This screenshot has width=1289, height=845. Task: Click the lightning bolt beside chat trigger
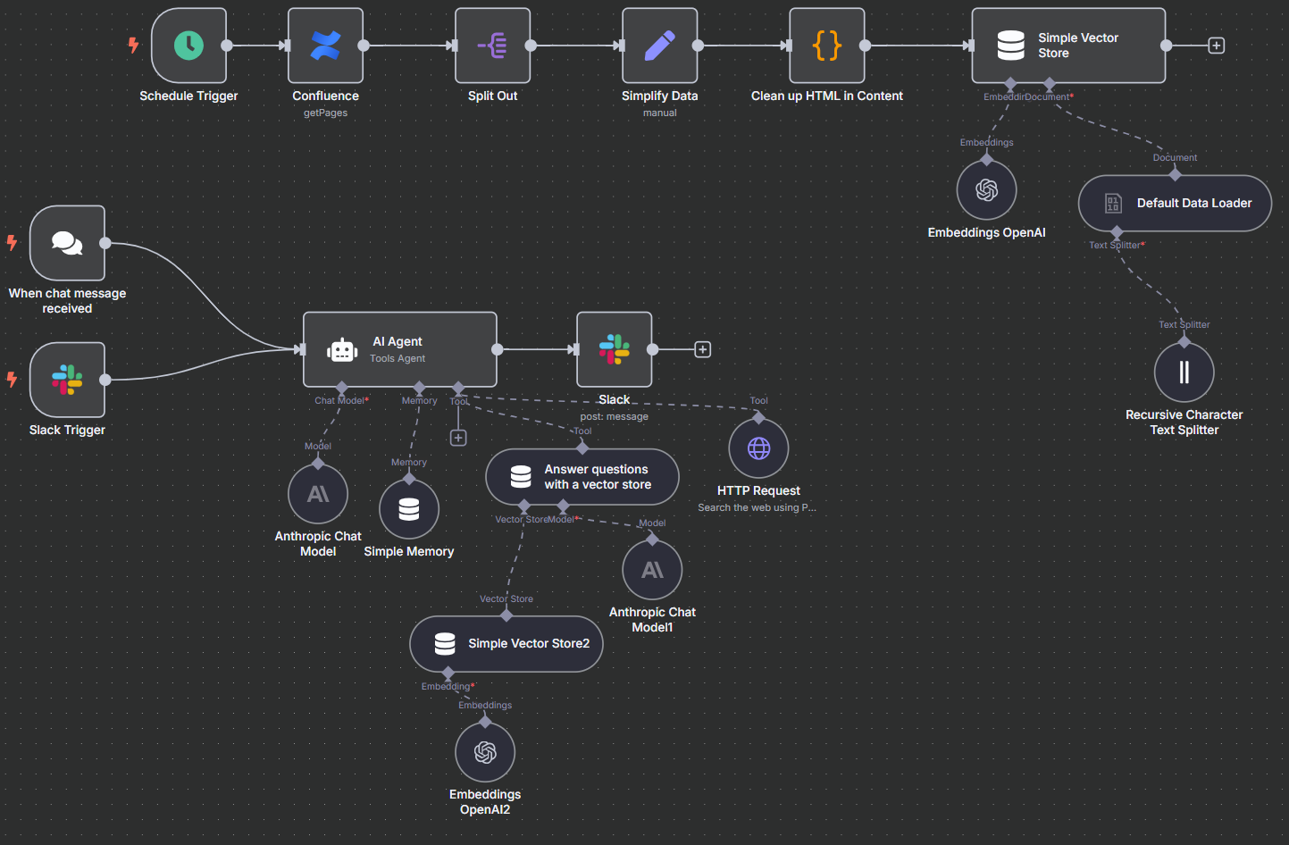(12, 242)
